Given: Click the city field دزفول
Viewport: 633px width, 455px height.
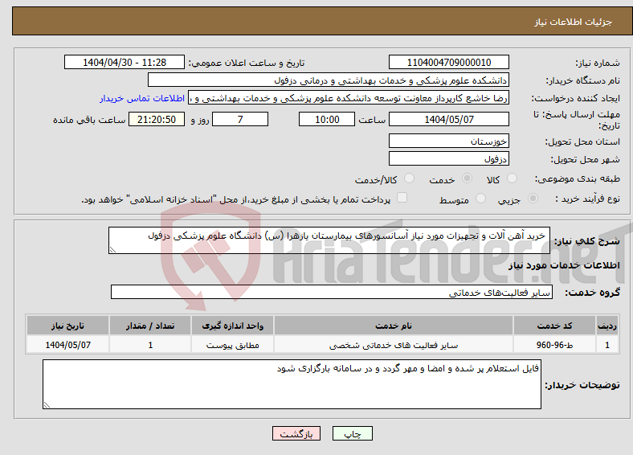Looking at the screenshot, I should 448,158.
